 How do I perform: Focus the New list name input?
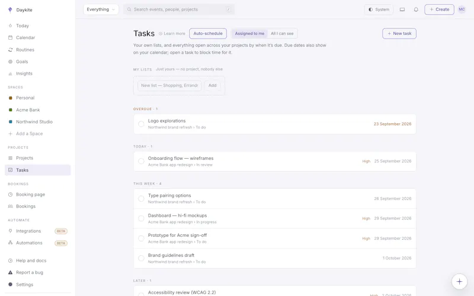click(x=169, y=85)
